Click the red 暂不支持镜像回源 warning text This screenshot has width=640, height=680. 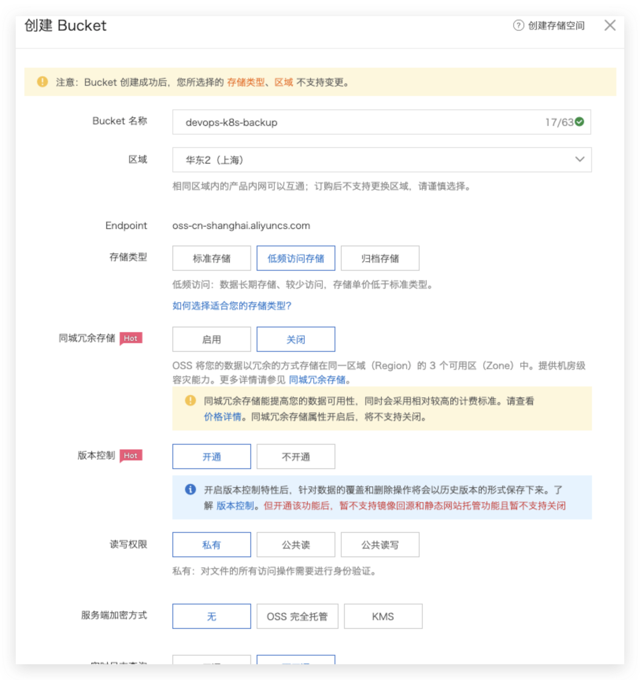click(414, 506)
